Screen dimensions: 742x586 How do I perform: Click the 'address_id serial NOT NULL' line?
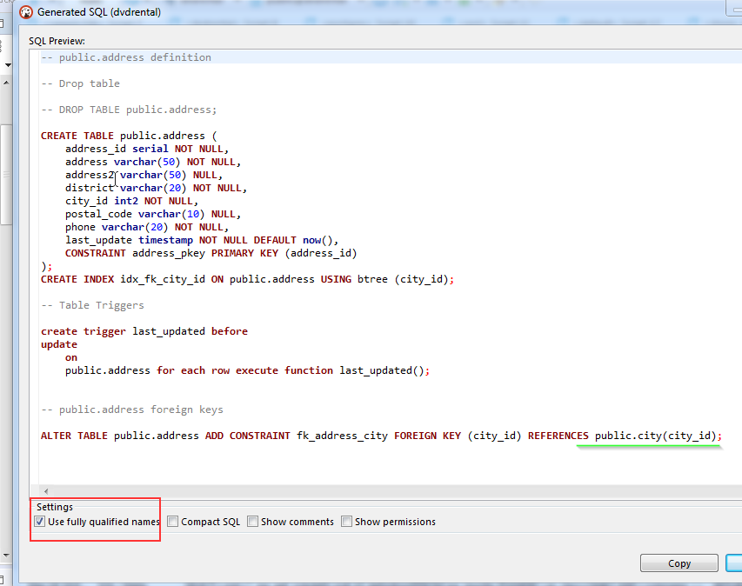(x=147, y=149)
